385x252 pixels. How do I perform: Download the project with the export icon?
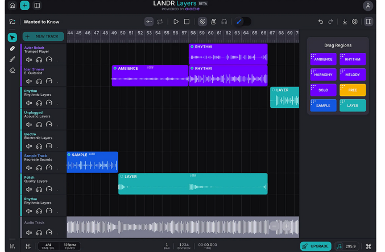coord(345,22)
